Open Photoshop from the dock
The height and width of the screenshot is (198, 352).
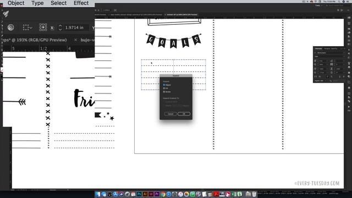click(139, 194)
